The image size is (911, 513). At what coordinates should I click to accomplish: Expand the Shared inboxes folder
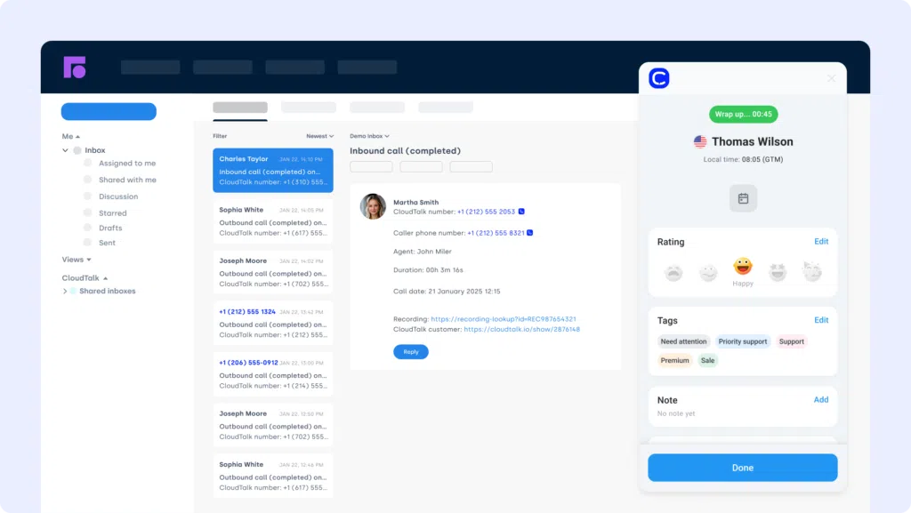[65, 291]
